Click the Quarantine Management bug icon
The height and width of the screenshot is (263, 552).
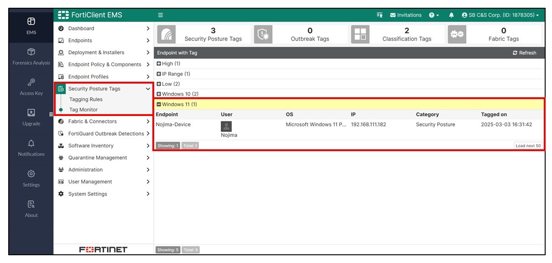(x=61, y=158)
